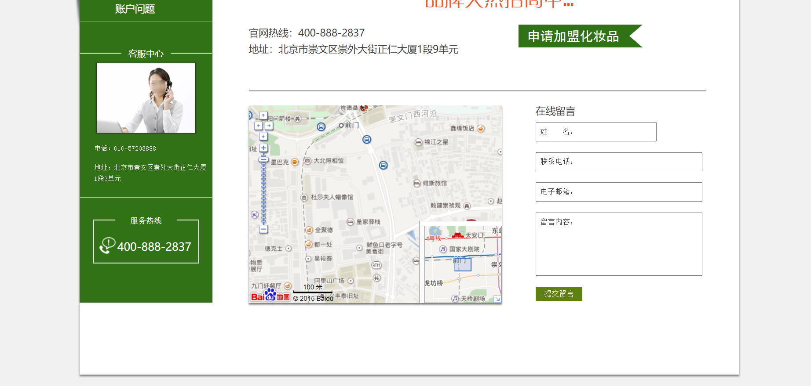Focus the 联系电话 input field
The image size is (811, 386).
pos(619,162)
